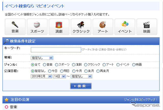Select the 今月 date radio button
The height and width of the screenshot is (110, 163).
[x=74, y=71]
